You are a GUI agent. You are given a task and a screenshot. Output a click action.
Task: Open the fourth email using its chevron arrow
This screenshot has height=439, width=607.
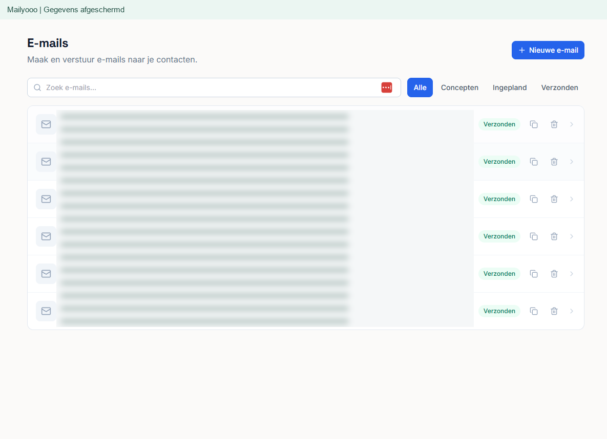click(571, 236)
